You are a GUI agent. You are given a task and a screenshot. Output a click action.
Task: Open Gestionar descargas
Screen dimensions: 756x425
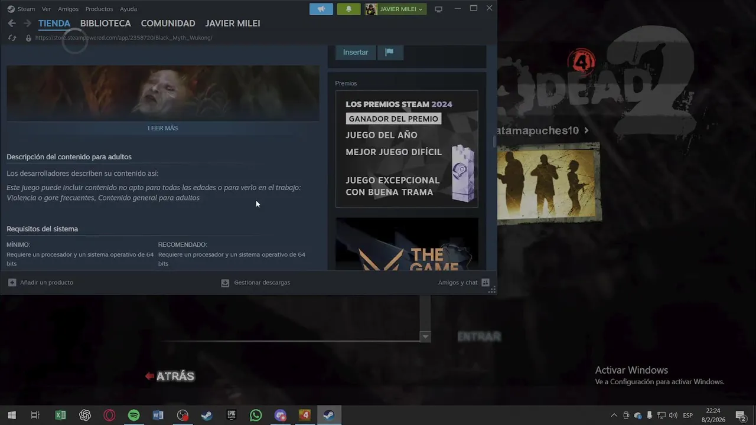(262, 283)
